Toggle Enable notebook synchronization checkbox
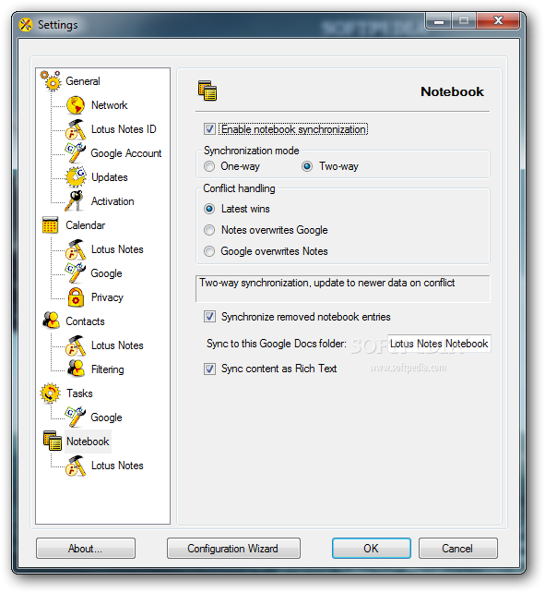Image resolution: width=545 pixels, height=593 pixels. pyautogui.click(x=209, y=129)
